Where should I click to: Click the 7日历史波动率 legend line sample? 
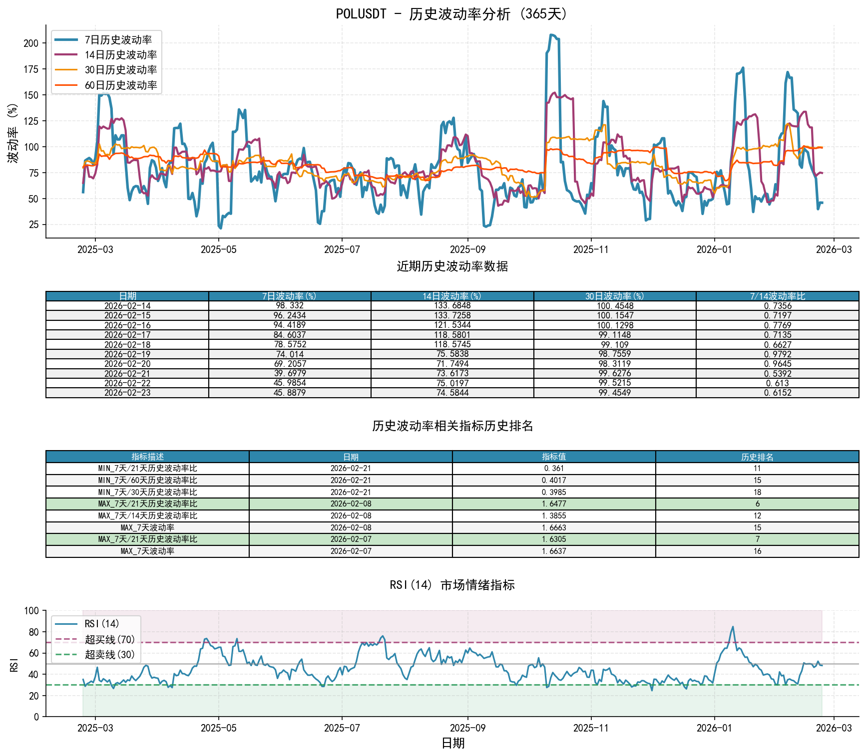[x=66, y=40]
